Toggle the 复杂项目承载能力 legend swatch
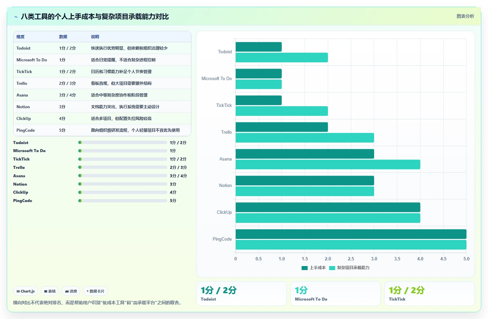The height and width of the screenshot is (319, 488). [x=332, y=268]
